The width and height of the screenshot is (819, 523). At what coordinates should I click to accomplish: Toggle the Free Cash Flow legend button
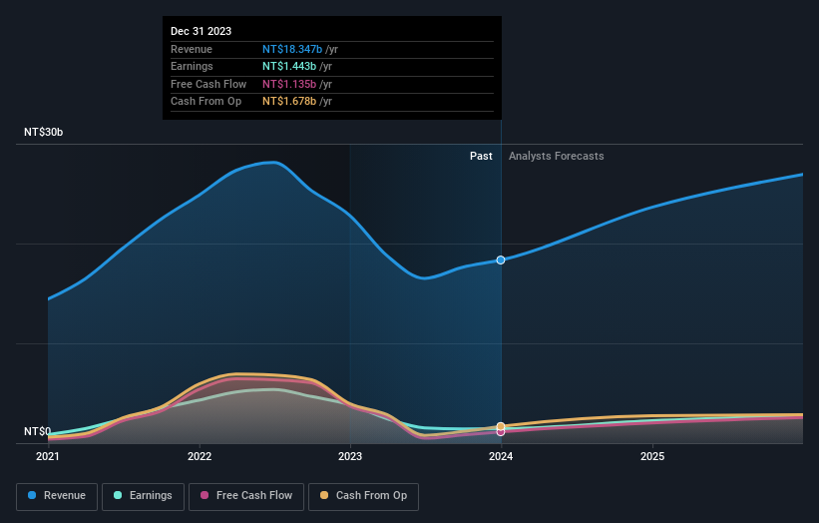(x=246, y=496)
